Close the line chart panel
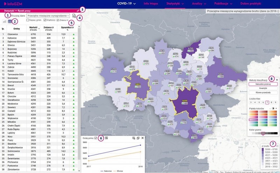 click(x=142, y=138)
